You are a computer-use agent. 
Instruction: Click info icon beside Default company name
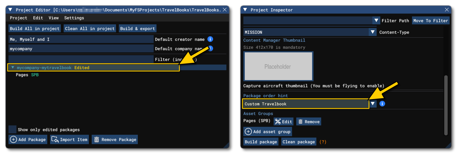pyautogui.click(x=210, y=48)
